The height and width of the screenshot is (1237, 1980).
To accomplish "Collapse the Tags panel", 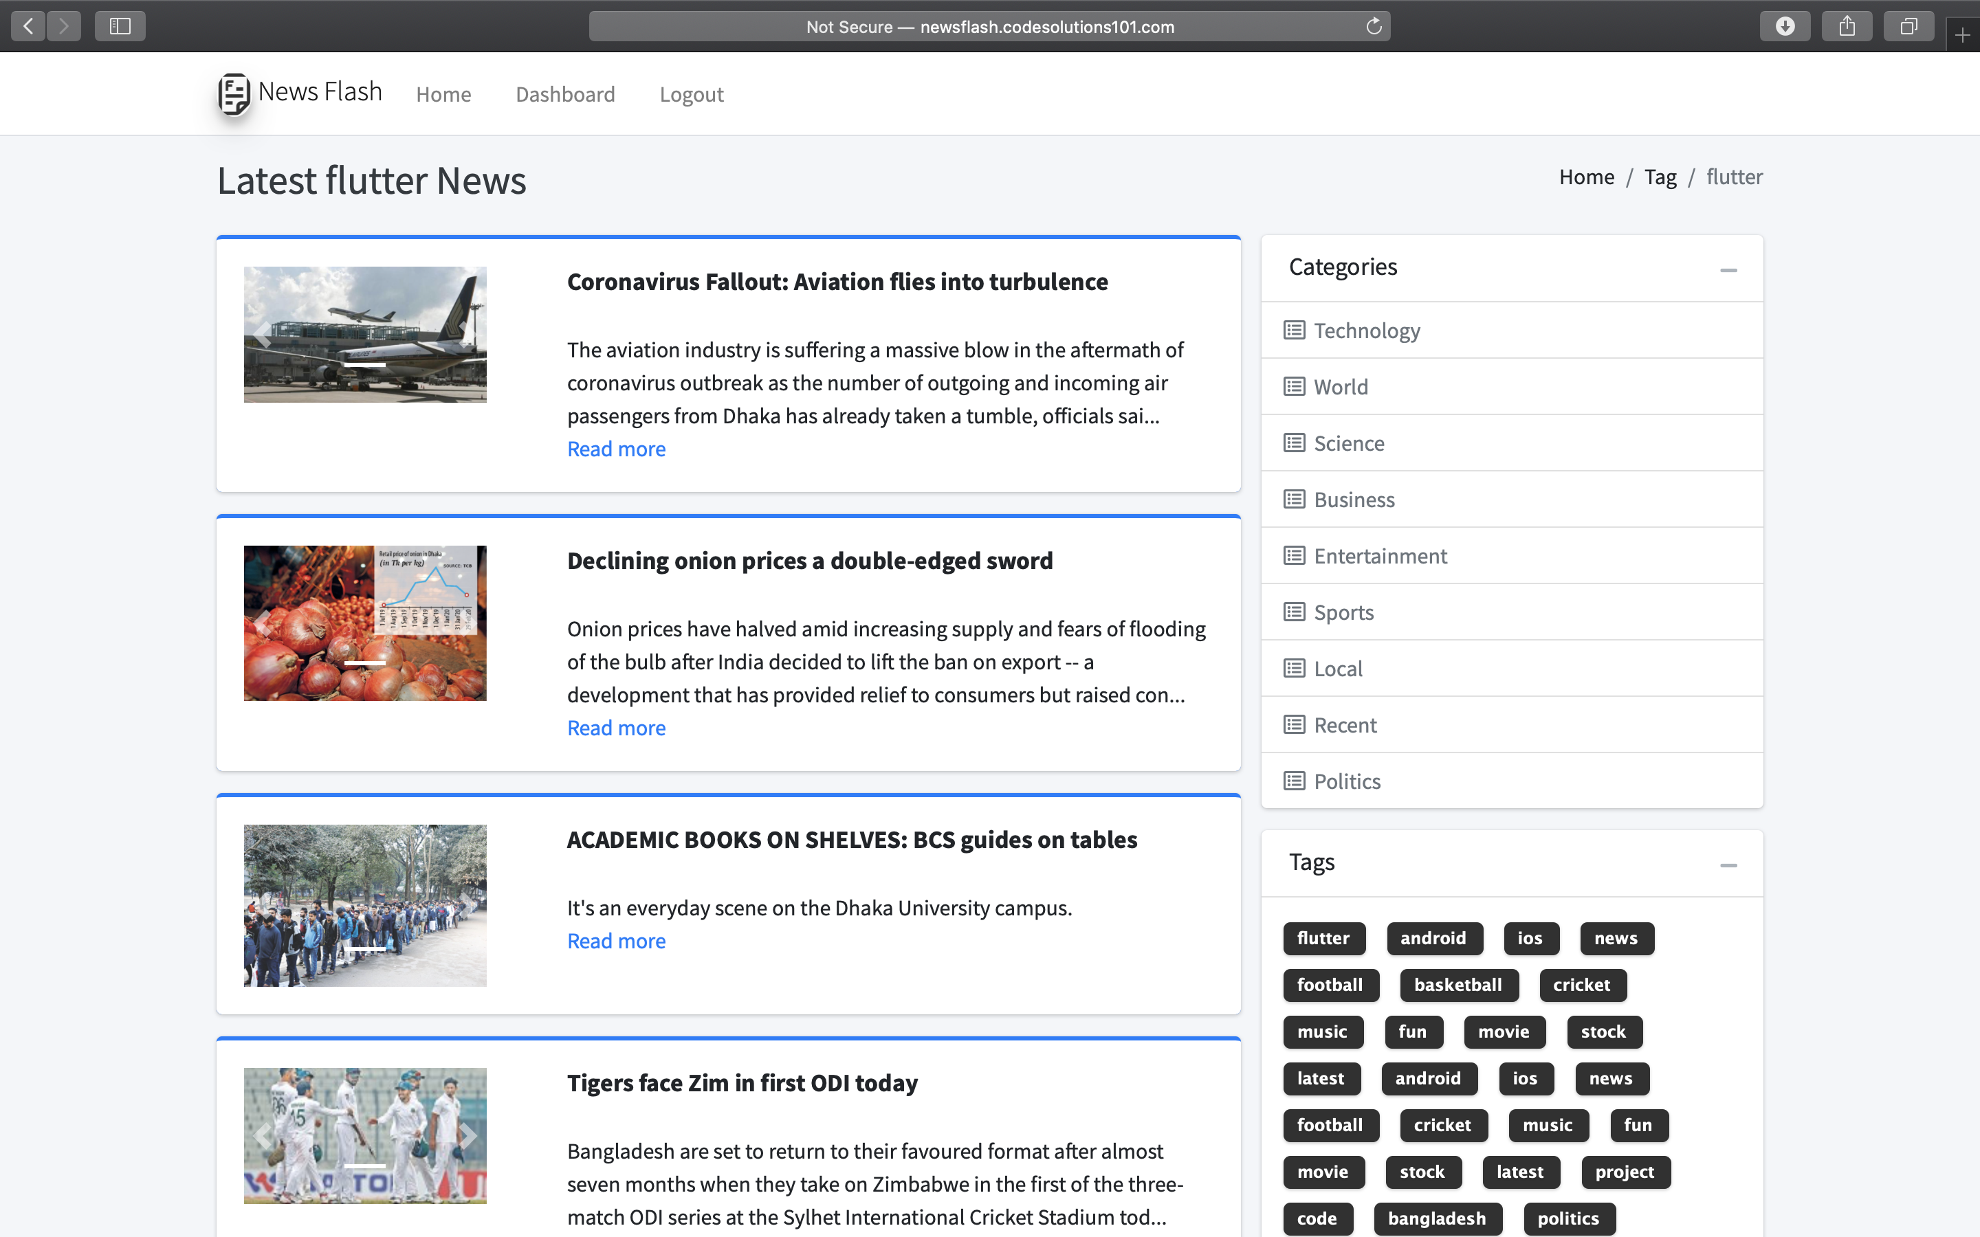I will pos(1729,865).
